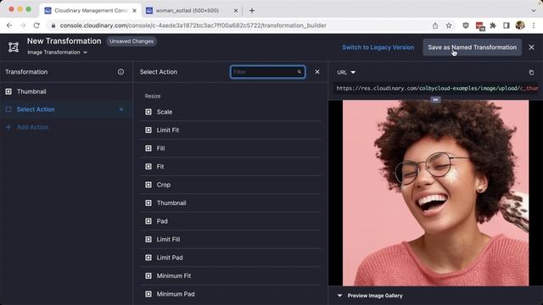Copy the transformation URL with copy icon
The width and height of the screenshot is (543, 305).
531,73
